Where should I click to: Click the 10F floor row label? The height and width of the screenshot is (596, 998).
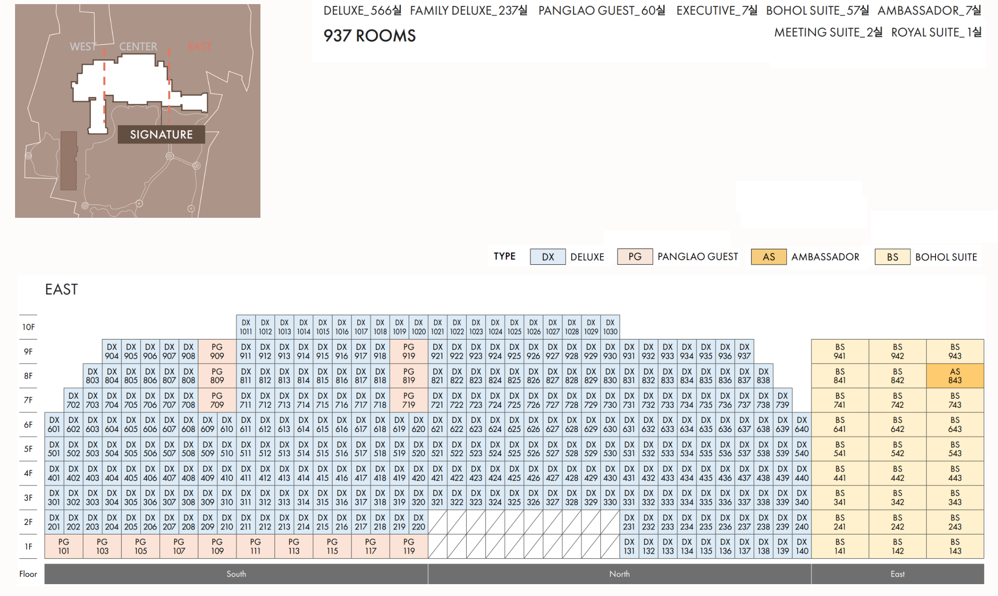(x=28, y=327)
